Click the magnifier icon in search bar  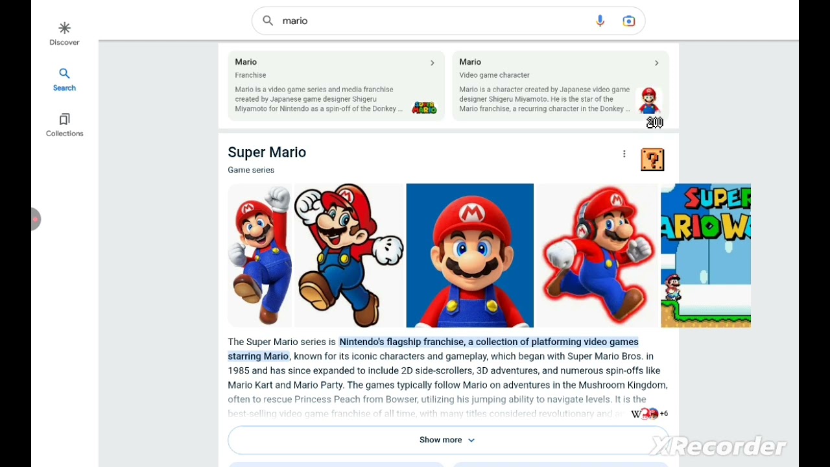point(268,21)
